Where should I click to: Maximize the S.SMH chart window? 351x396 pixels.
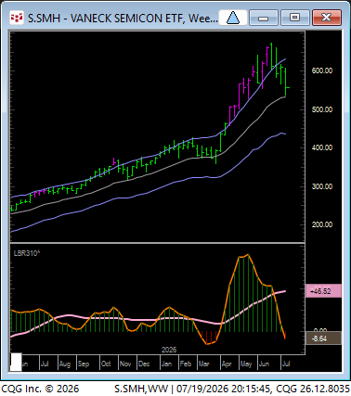pyautogui.click(x=294, y=18)
